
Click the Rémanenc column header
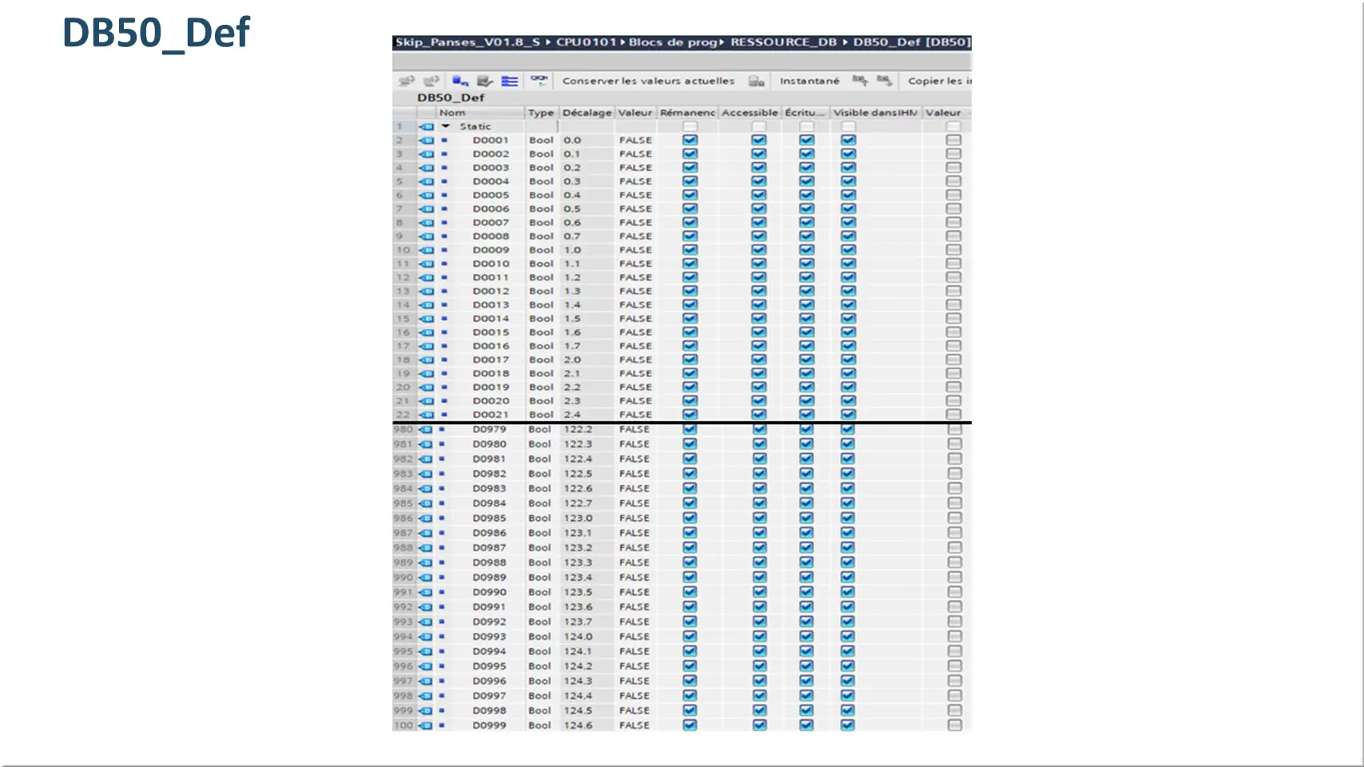click(687, 113)
